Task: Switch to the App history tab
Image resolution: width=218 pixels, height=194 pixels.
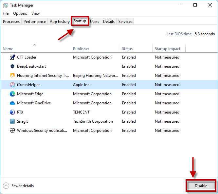Action: 60,22
